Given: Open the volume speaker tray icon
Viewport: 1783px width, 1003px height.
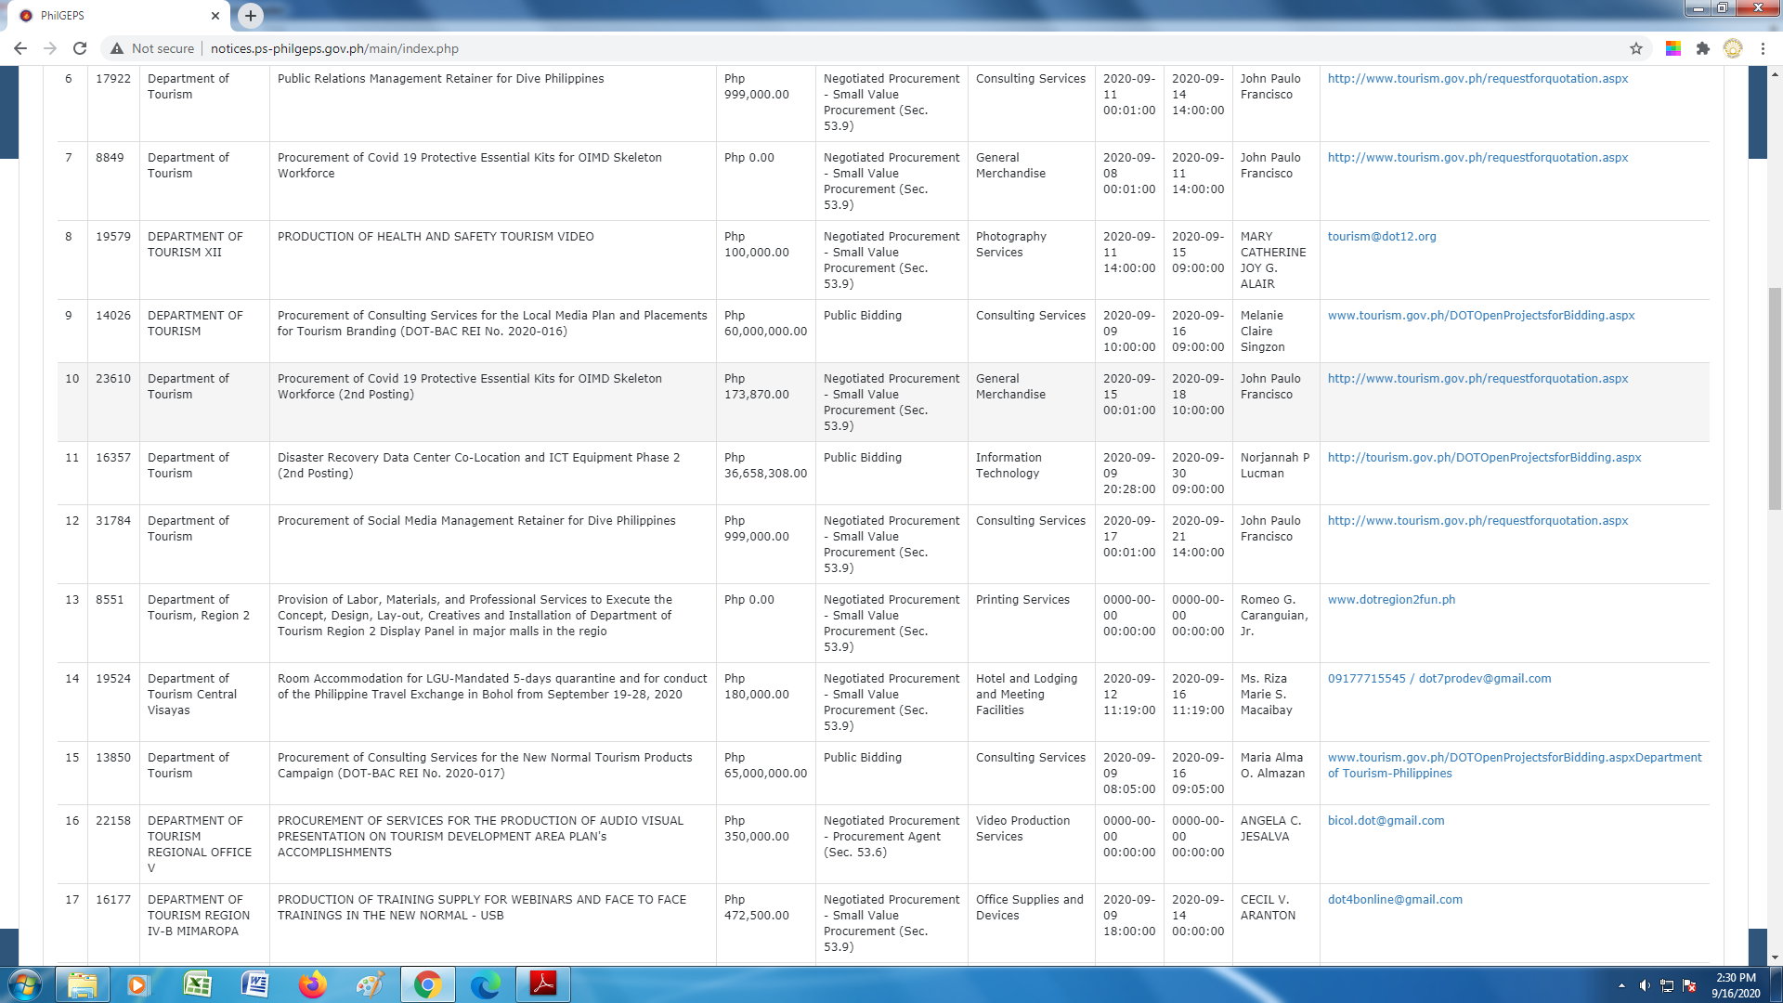Looking at the screenshot, I should 1645,985.
